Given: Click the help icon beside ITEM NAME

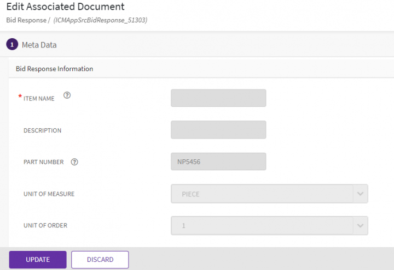Looking at the screenshot, I should pos(67,95).
